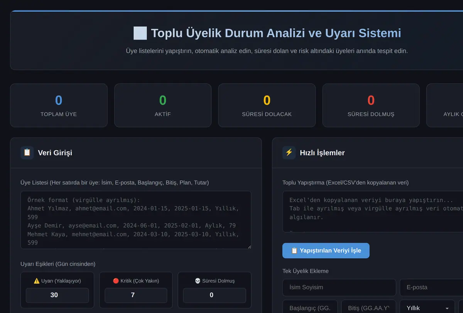Image resolution: width=463 pixels, height=313 pixels.
Task: Click the Hızlı İşlemler panel heading
Action: 322,153
